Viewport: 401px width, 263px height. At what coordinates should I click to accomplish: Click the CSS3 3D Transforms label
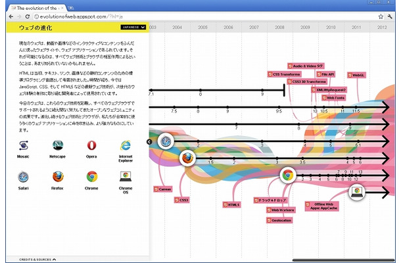(x=307, y=82)
